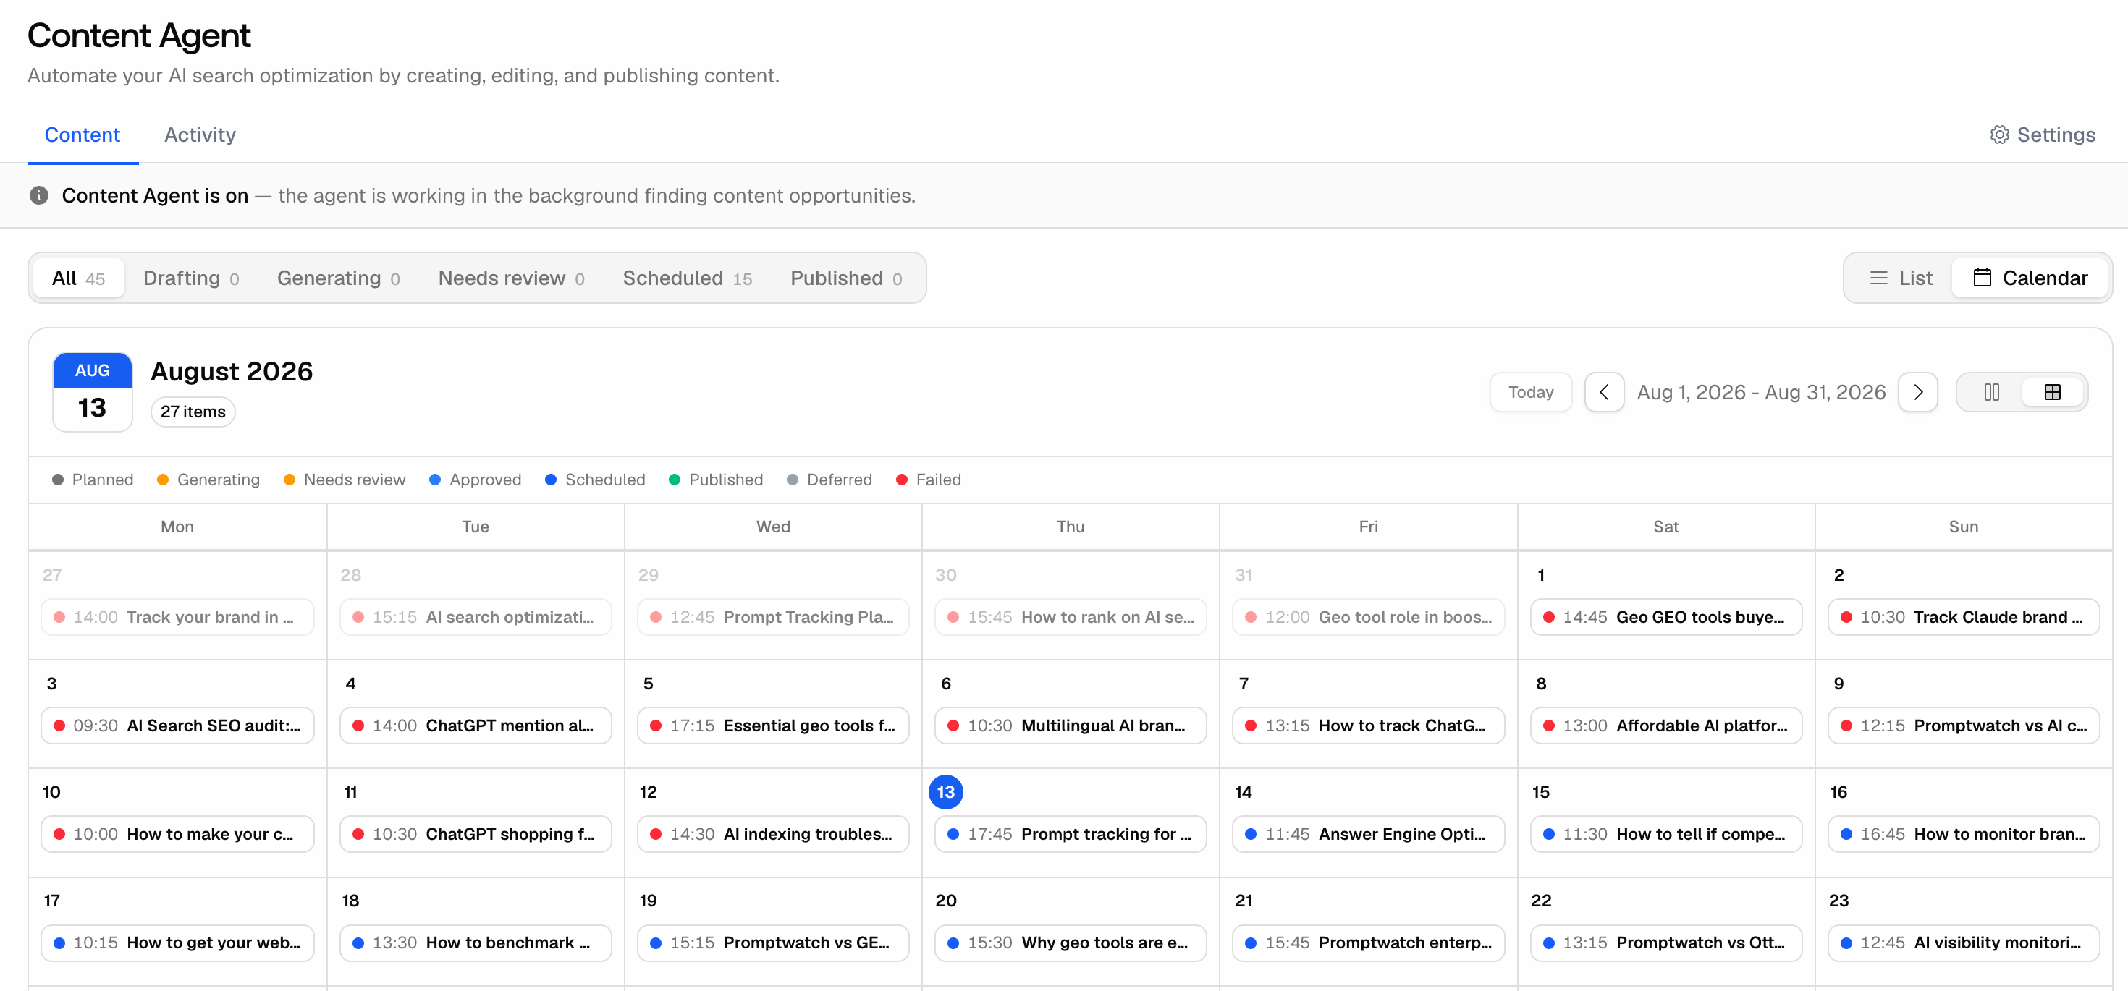The width and height of the screenshot is (2128, 991).
Task: Click the Deferred legend dot
Action: pyautogui.click(x=793, y=480)
